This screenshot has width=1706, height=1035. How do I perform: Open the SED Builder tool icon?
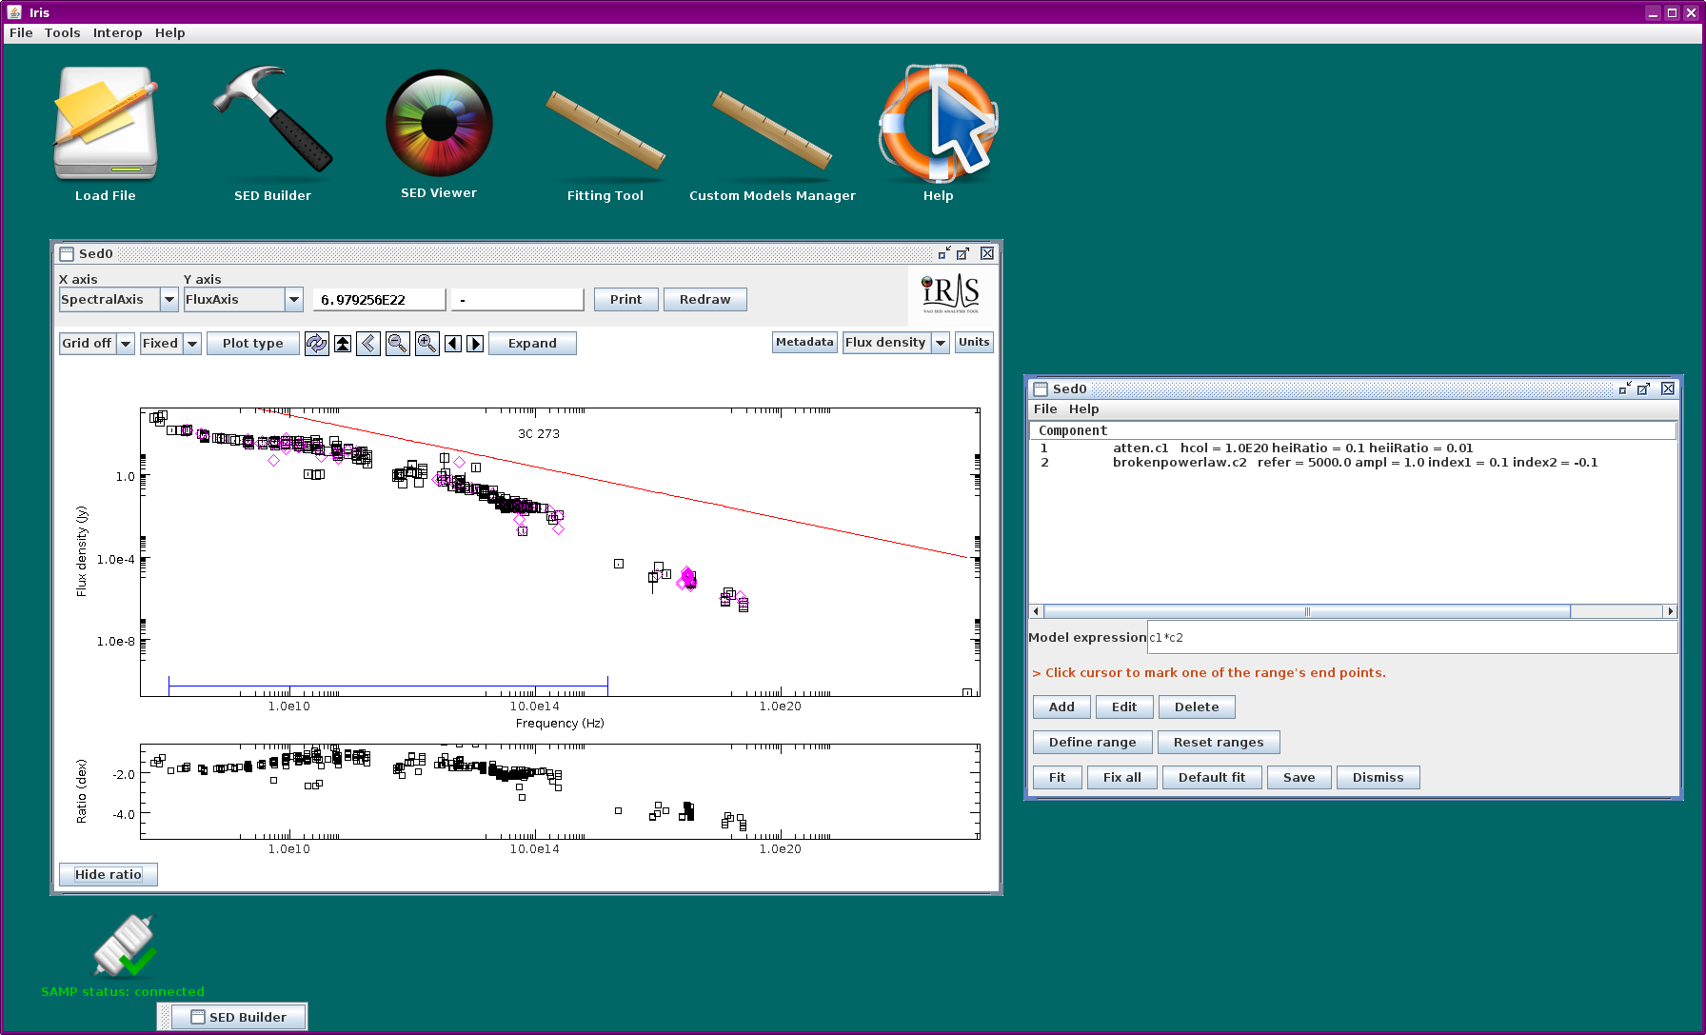point(272,121)
